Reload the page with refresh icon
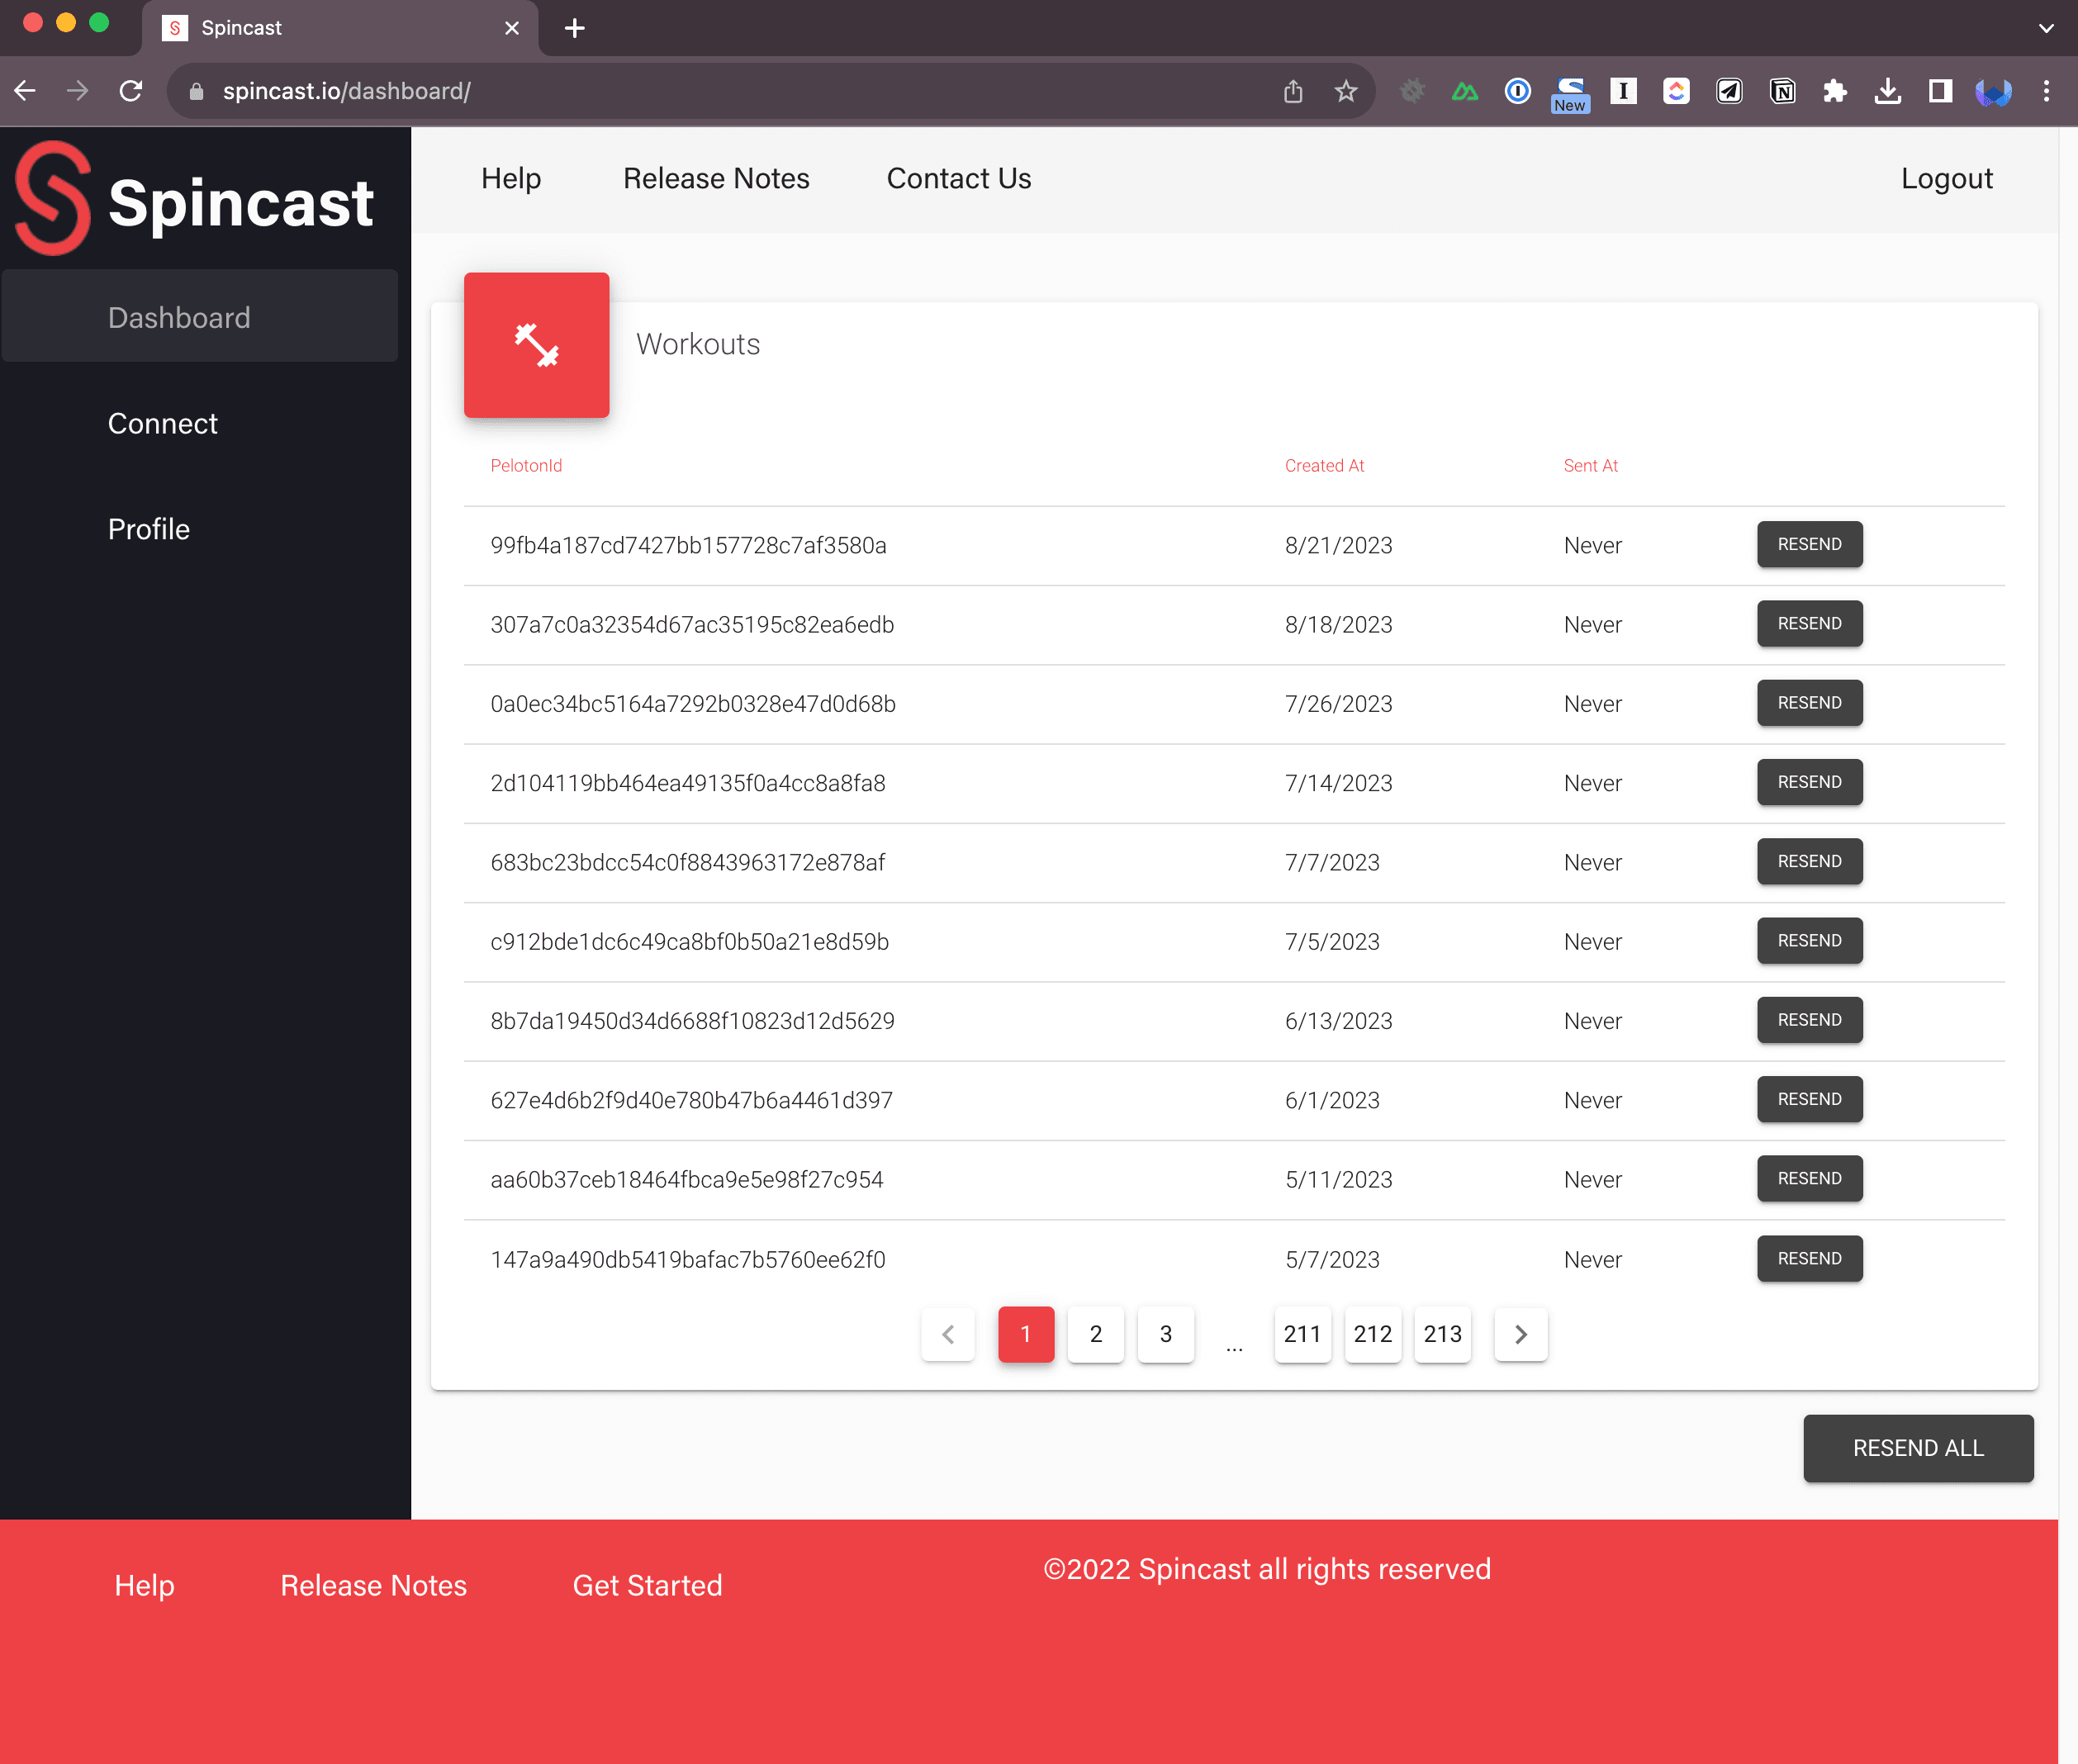This screenshot has width=2078, height=1764. [131, 91]
